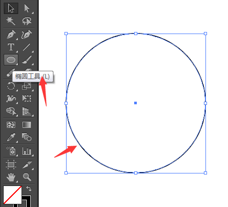Select the Type tool

tap(11, 47)
